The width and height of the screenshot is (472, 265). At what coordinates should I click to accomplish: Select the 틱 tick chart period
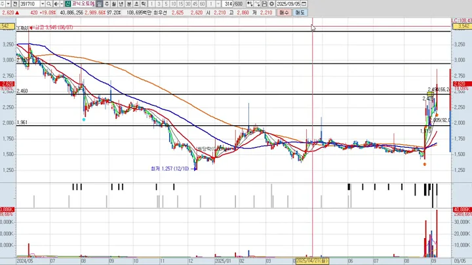[x=144, y=4]
